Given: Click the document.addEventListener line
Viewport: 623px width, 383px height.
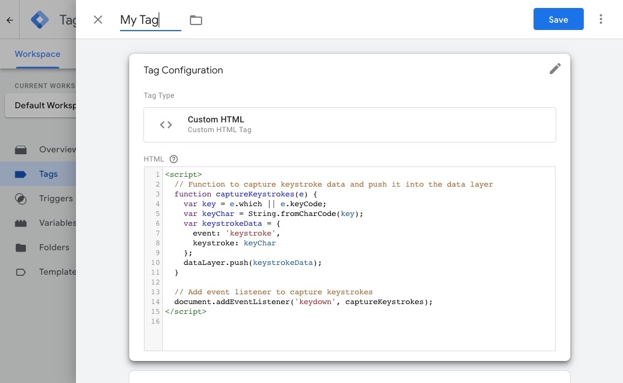Looking at the screenshot, I should [x=303, y=302].
